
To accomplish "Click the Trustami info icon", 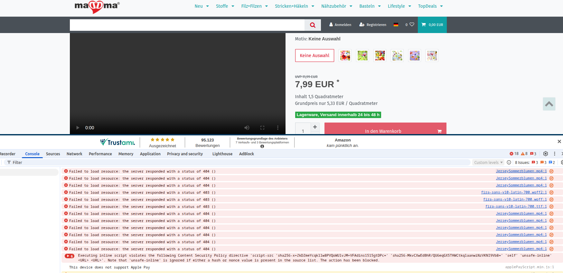I will click(x=262, y=146).
